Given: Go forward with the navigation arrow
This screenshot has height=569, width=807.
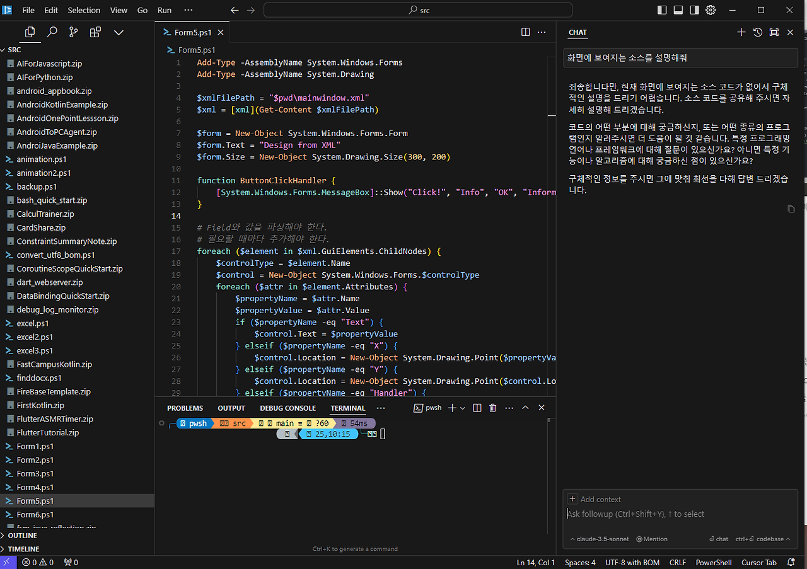Looking at the screenshot, I should 251,10.
